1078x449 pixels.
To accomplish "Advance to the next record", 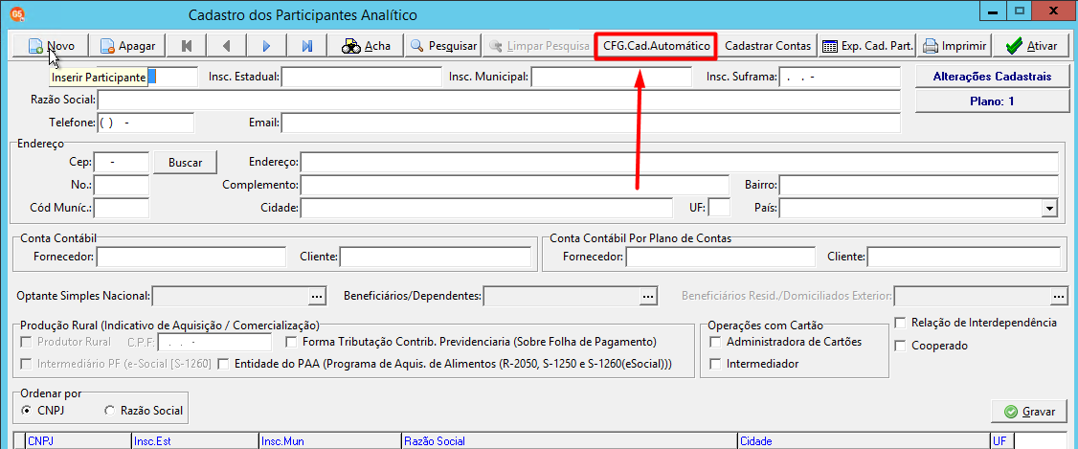I will [267, 45].
